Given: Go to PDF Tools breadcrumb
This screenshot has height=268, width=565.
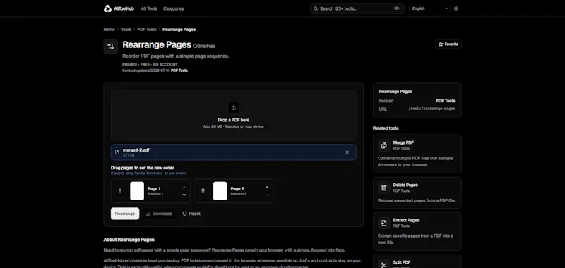Looking at the screenshot, I should coord(147,30).
